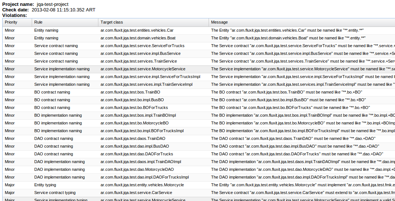Click Minor priority in the Boat entity row
The height and width of the screenshot is (201, 395).
point(10,38)
